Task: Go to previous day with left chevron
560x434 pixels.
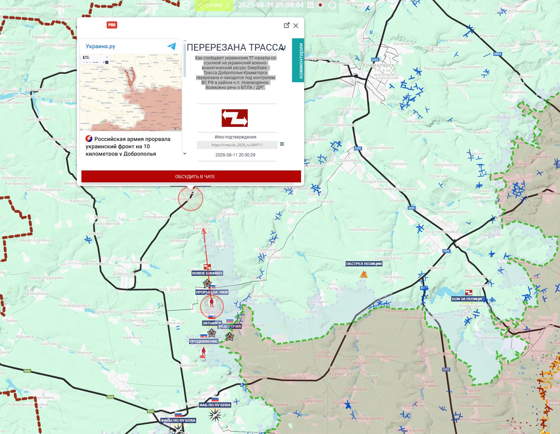Action: click(200, 5)
